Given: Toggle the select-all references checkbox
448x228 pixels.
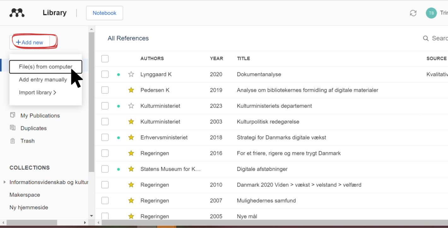Looking at the screenshot, I should pos(105,59).
